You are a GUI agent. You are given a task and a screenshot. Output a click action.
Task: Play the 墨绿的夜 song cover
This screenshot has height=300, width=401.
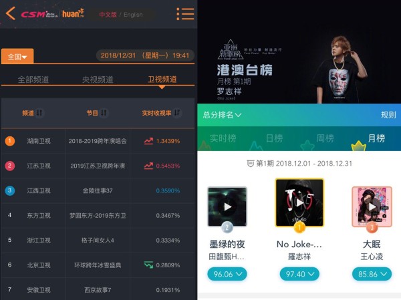[x=227, y=206]
